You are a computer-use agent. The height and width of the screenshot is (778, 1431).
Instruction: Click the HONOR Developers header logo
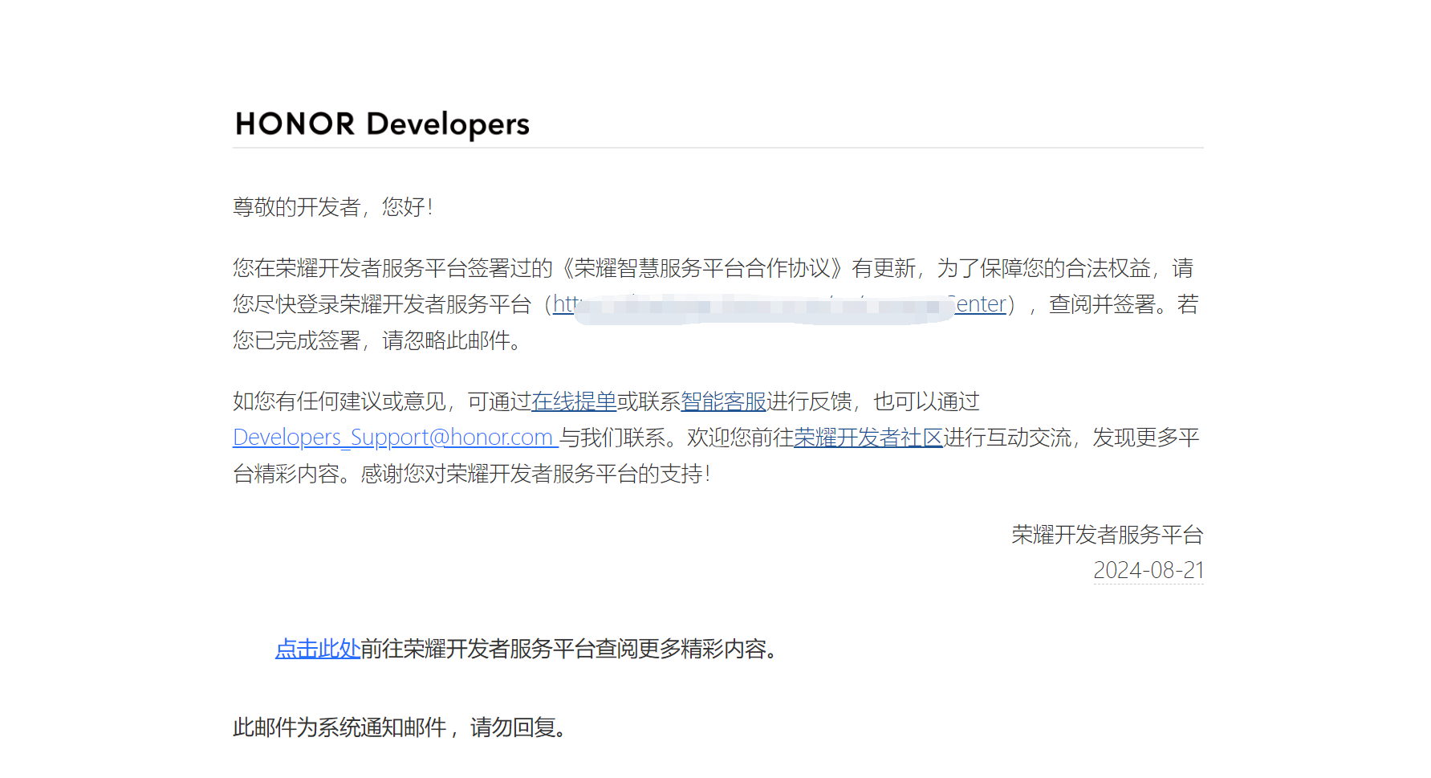pyautogui.click(x=382, y=124)
